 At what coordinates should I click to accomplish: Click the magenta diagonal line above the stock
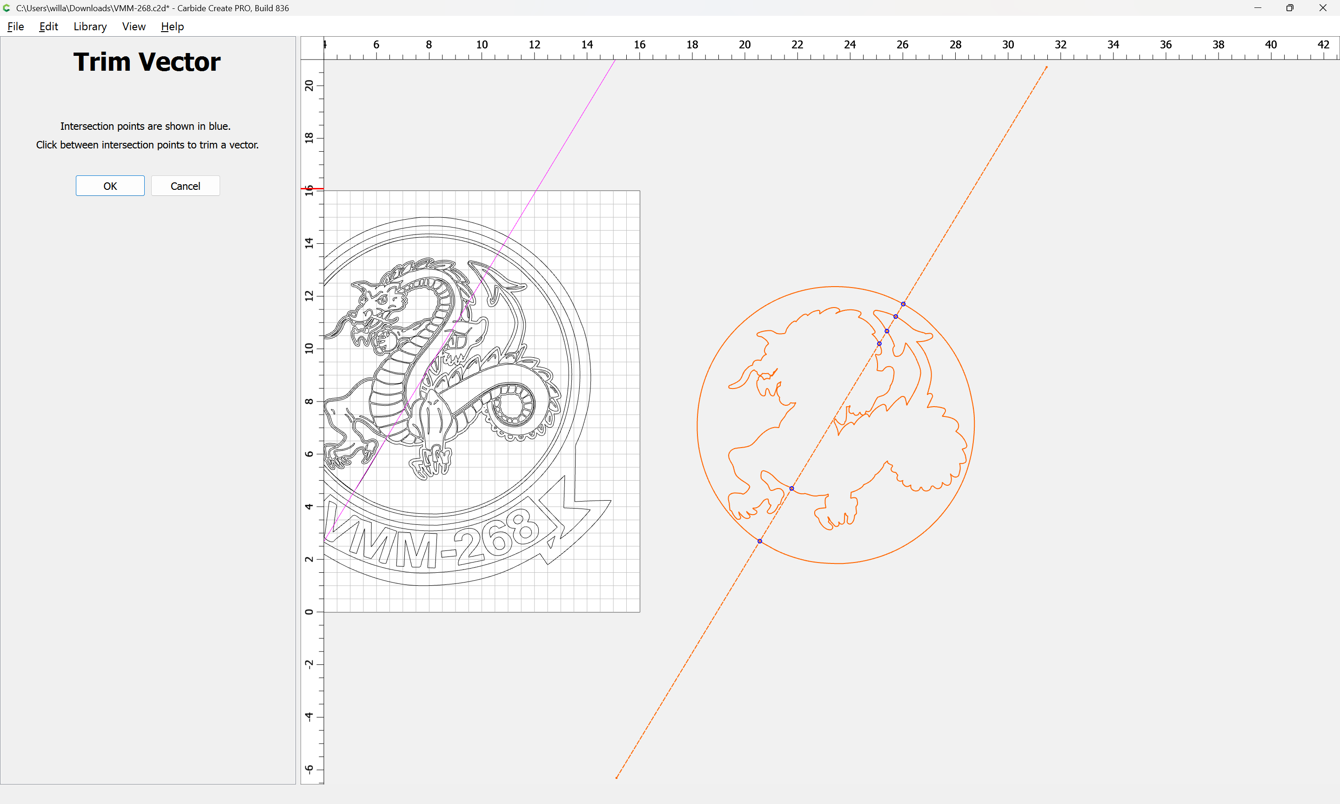[576, 125]
